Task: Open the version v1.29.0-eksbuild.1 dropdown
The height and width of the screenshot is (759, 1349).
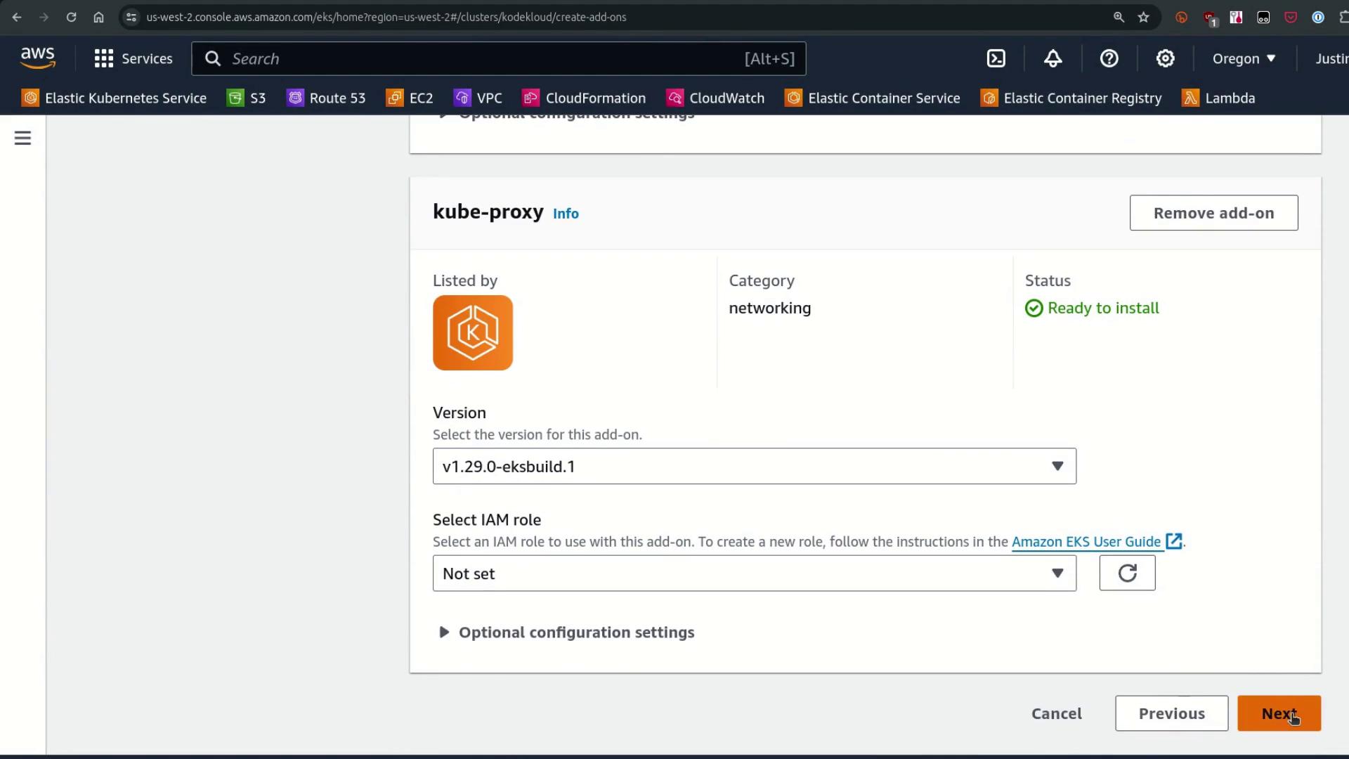Action: [x=754, y=466]
